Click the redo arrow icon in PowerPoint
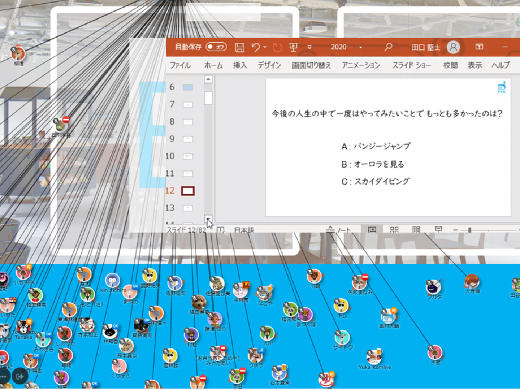The image size is (520, 390). click(x=277, y=47)
